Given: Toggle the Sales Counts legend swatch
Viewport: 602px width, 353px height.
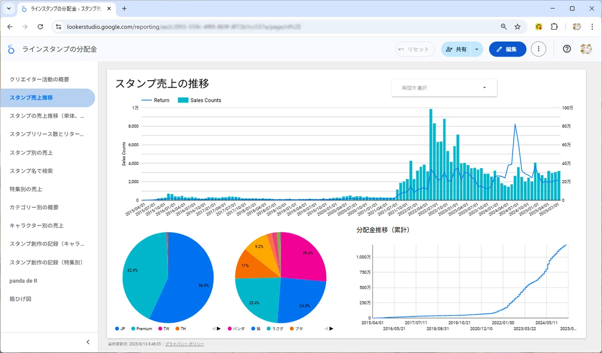Looking at the screenshot, I should tap(183, 100).
